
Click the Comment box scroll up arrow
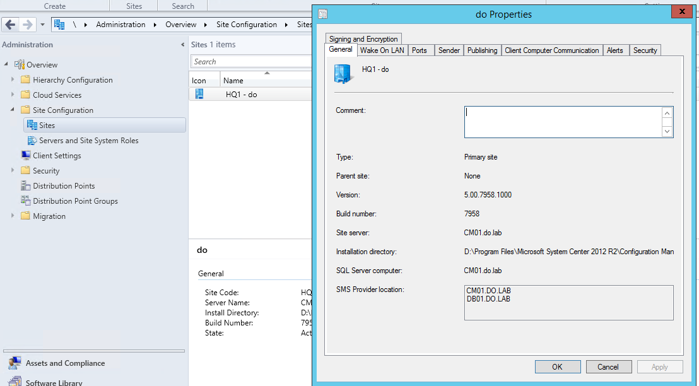click(x=667, y=114)
